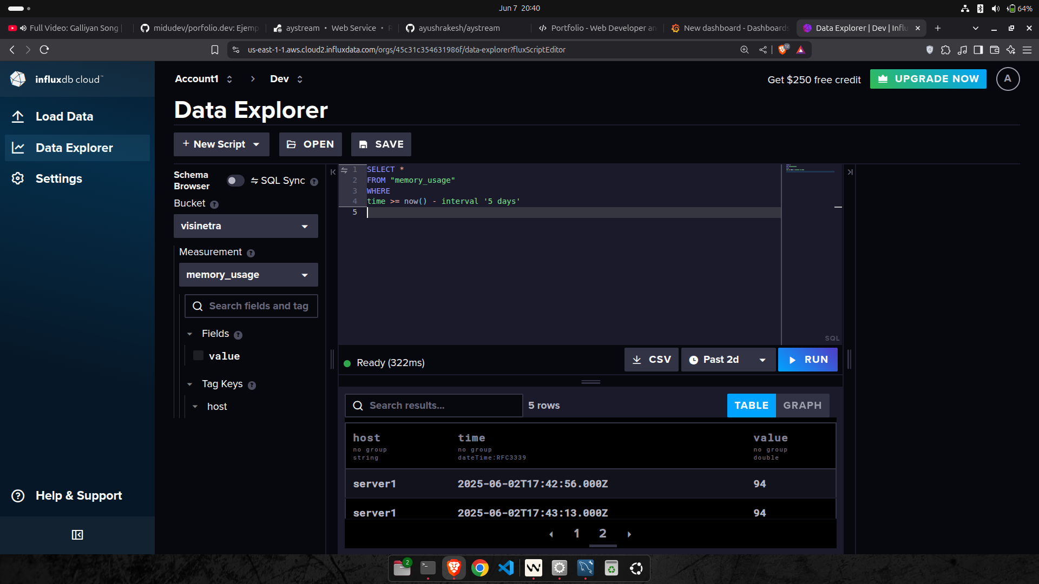Screen dimensions: 1039x584
Task: Place cursor in SQL editor line 5
Action: 574,213
